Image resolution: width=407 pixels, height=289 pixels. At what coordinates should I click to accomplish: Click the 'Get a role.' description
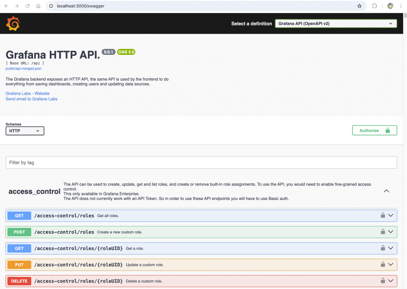click(135, 248)
